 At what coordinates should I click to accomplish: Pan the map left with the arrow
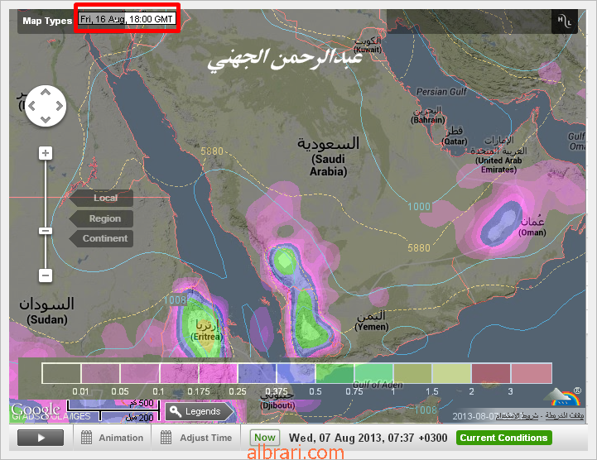pyautogui.click(x=31, y=106)
